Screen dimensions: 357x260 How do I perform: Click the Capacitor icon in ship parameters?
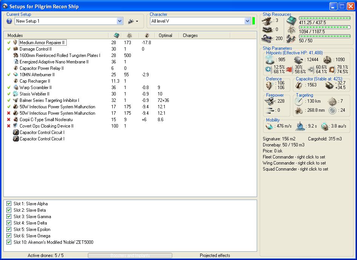(x=299, y=85)
